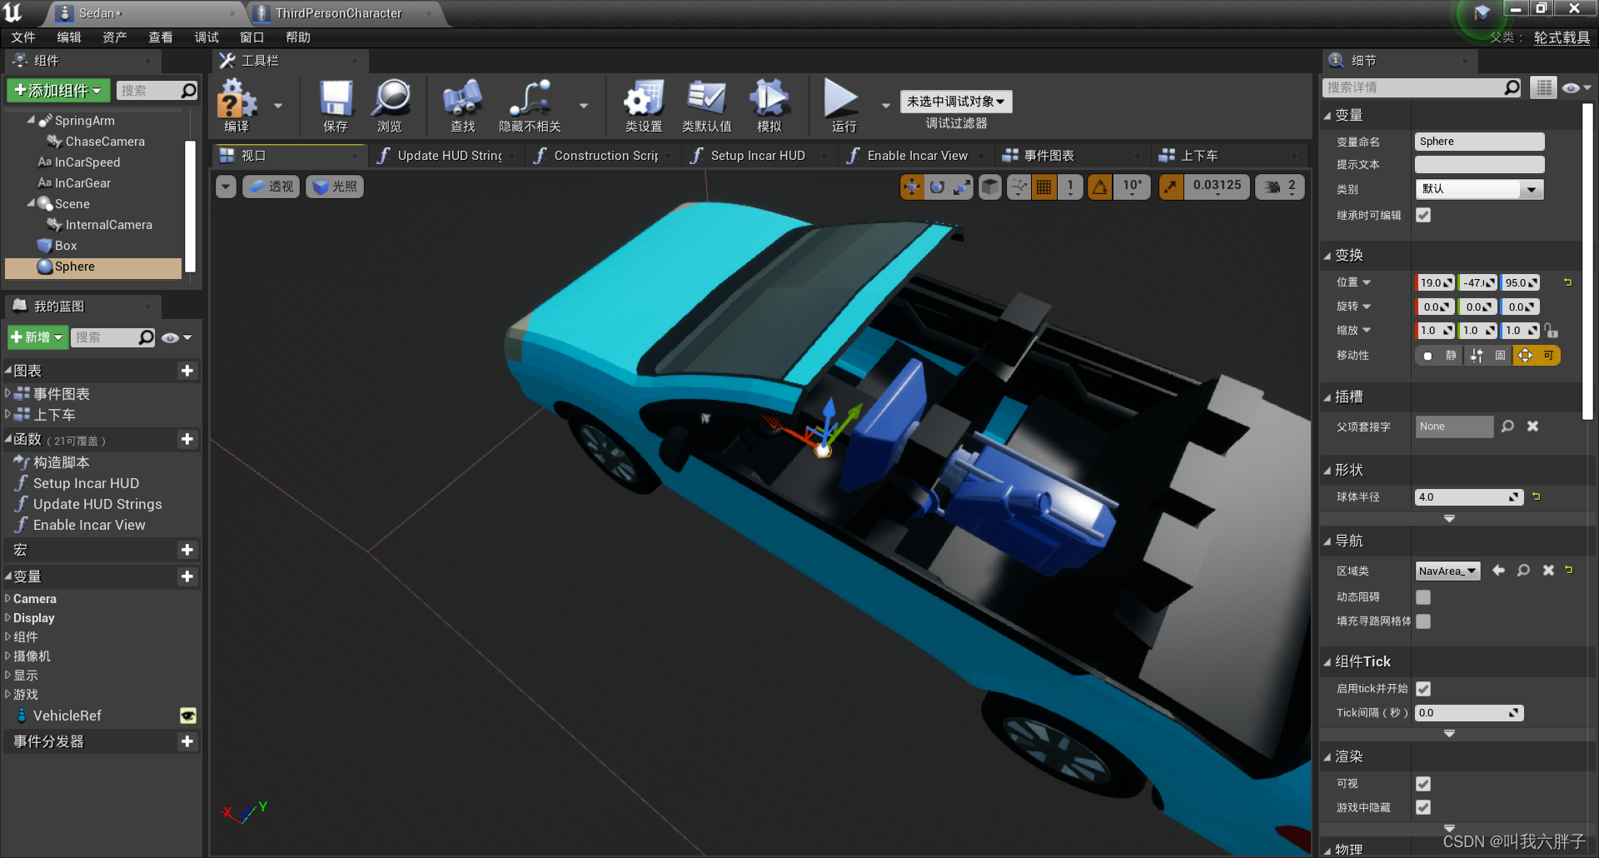Image resolution: width=1599 pixels, height=858 pixels.
Task: Toggle 启用tick并开始 checkbox
Action: pos(1423,689)
